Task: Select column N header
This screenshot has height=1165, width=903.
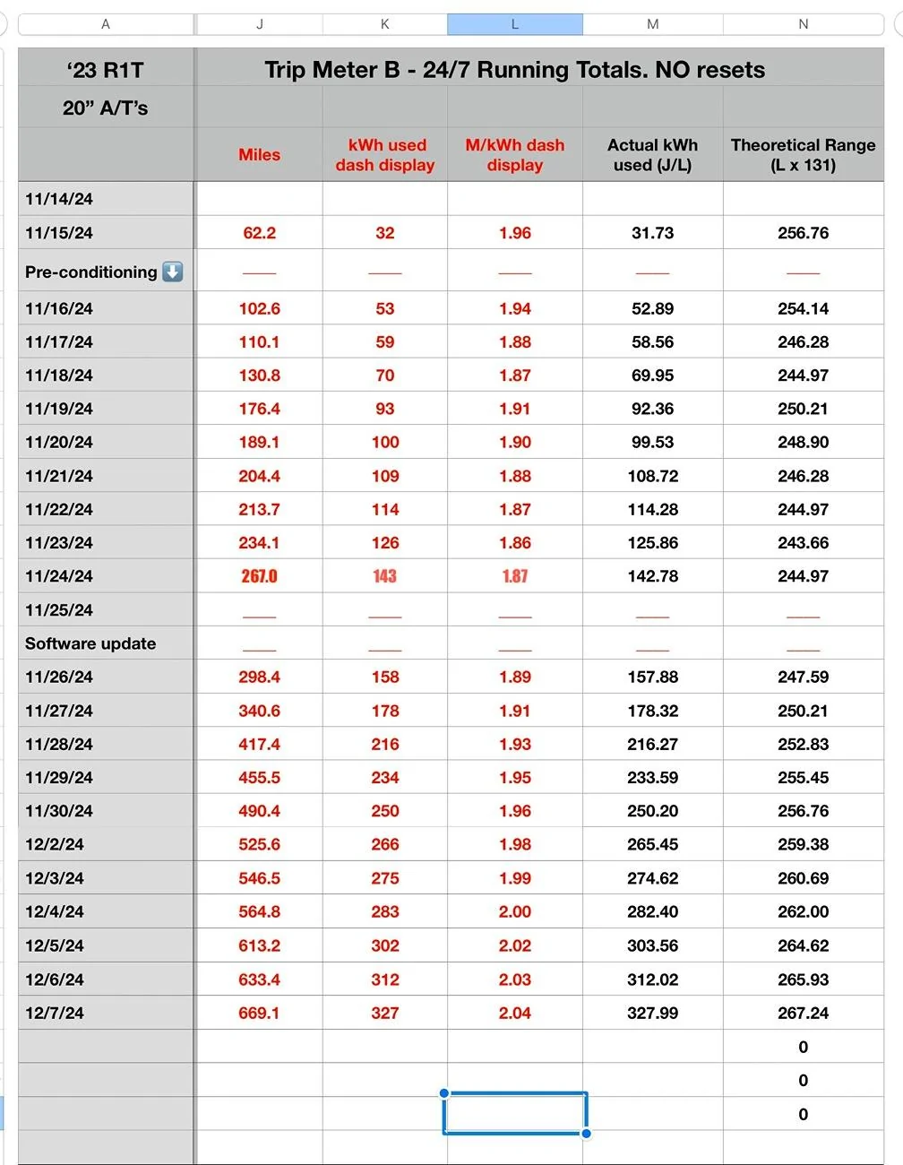Action: (x=804, y=24)
